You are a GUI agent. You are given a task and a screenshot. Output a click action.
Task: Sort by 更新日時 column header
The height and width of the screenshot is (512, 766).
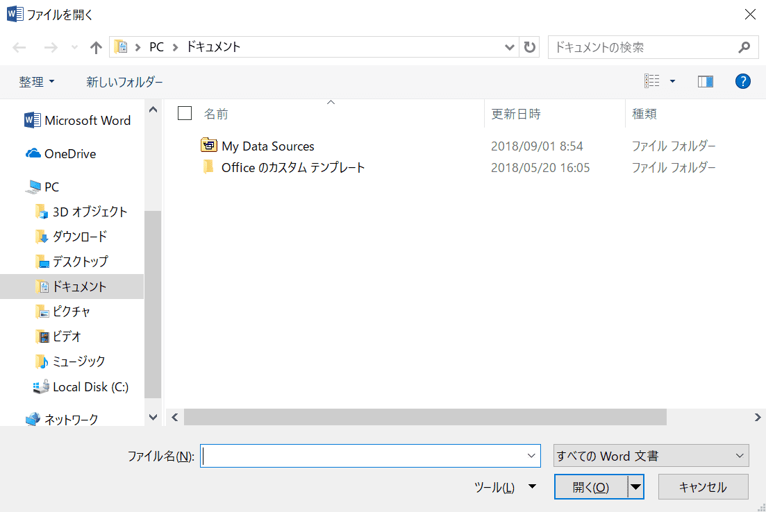tap(516, 114)
